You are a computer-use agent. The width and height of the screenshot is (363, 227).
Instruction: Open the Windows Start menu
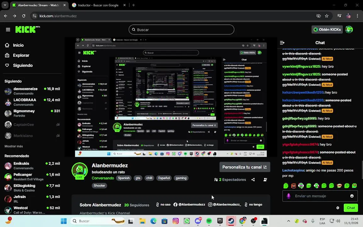pos(64,221)
